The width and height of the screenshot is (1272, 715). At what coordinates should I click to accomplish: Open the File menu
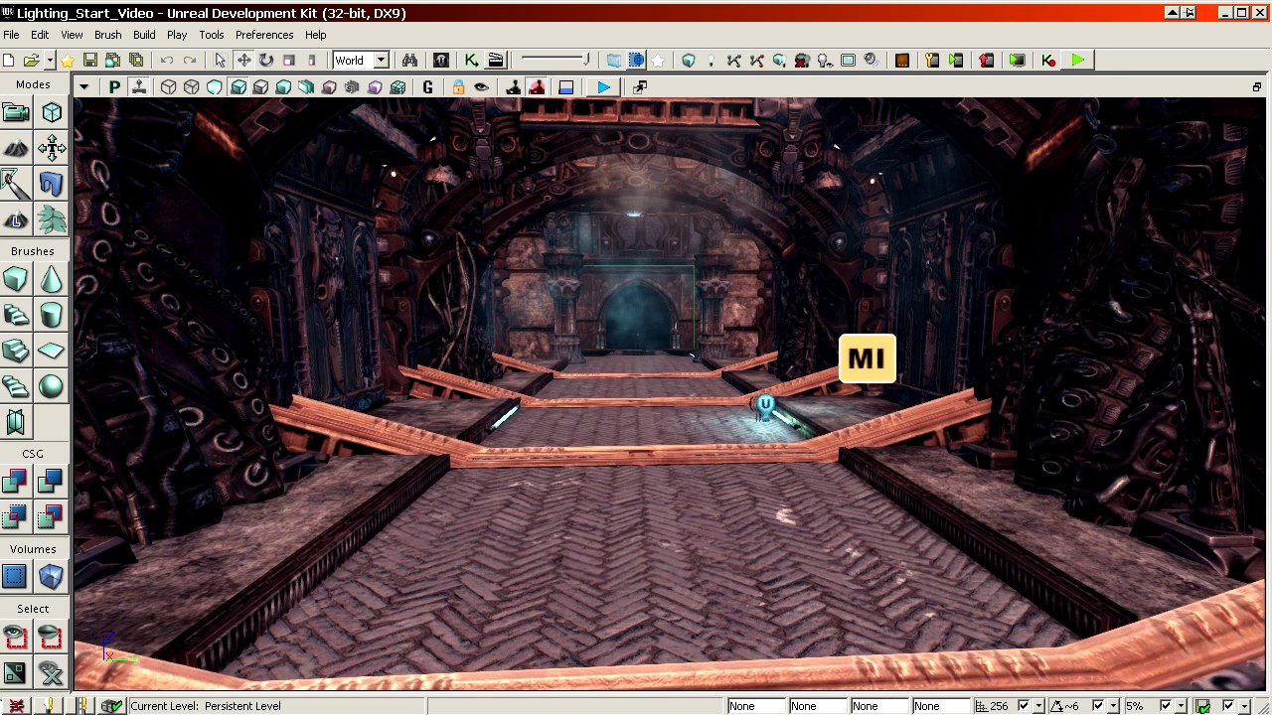click(x=11, y=35)
